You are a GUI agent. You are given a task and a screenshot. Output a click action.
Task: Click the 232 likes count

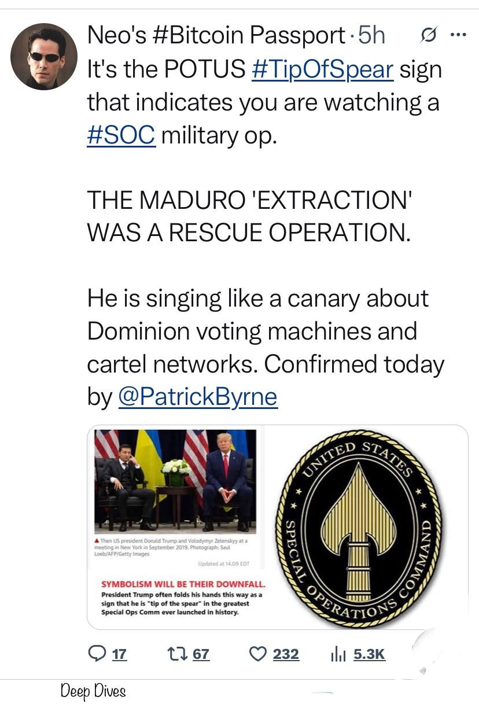pyautogui.click(x=286, y=654)
